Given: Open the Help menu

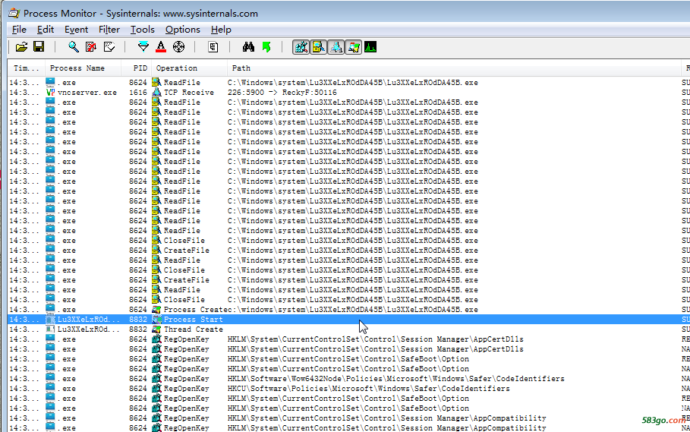Looking at the screenshot, I should (221, 30).
